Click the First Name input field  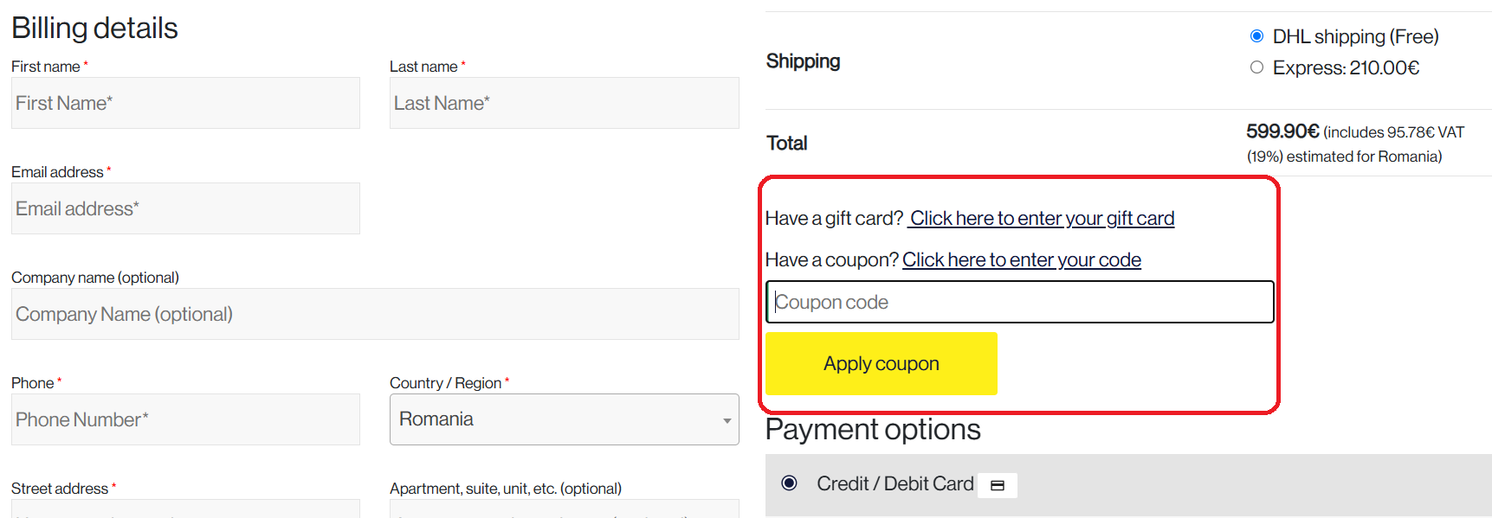[x=185, y=103]
